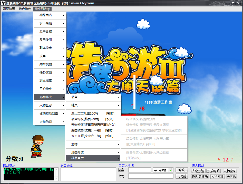Click 综合修改-无限药园-无限潜力草 item
This screenshot has width=243, height=184.
click(x=154, y=139)
